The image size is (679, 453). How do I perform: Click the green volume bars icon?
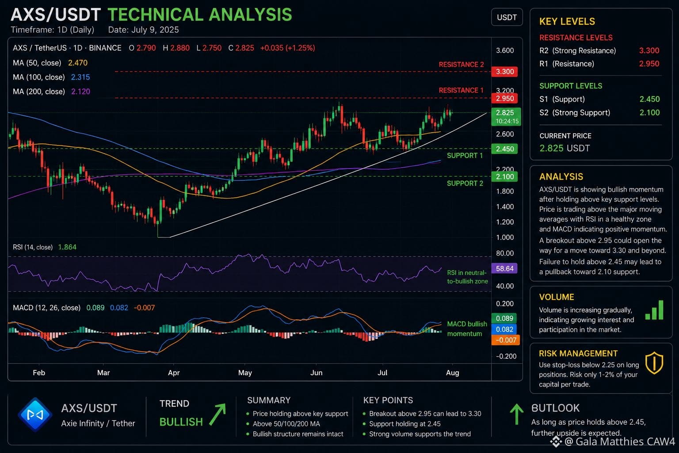pyautogui.click(x=654, y=310)
